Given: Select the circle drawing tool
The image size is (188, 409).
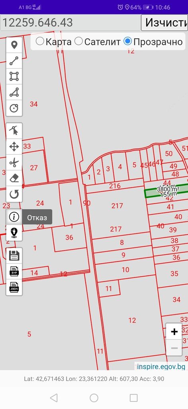Looking at the screenshot, I should coord(14,108).
